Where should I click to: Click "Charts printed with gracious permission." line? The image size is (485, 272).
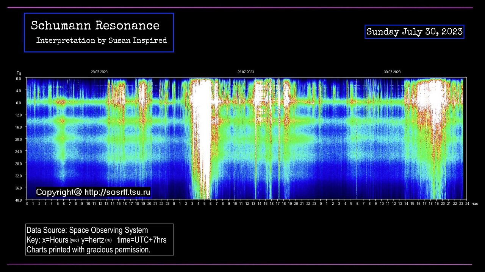tap(88, 250)
